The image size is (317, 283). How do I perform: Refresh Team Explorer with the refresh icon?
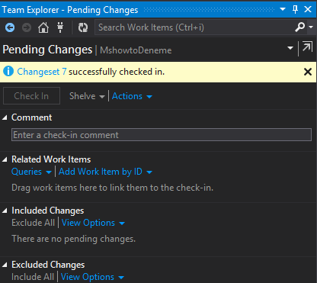[x=83, y=27]
